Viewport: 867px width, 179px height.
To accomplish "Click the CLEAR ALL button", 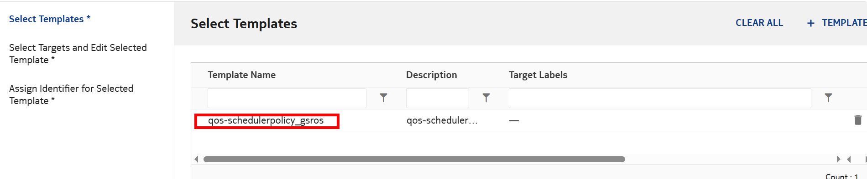I will (759, 23).
